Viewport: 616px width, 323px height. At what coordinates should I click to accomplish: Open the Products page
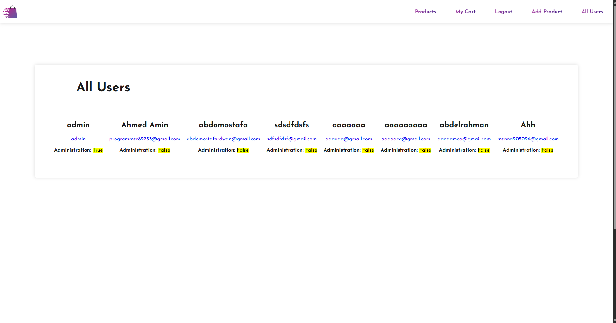point(425,12)
